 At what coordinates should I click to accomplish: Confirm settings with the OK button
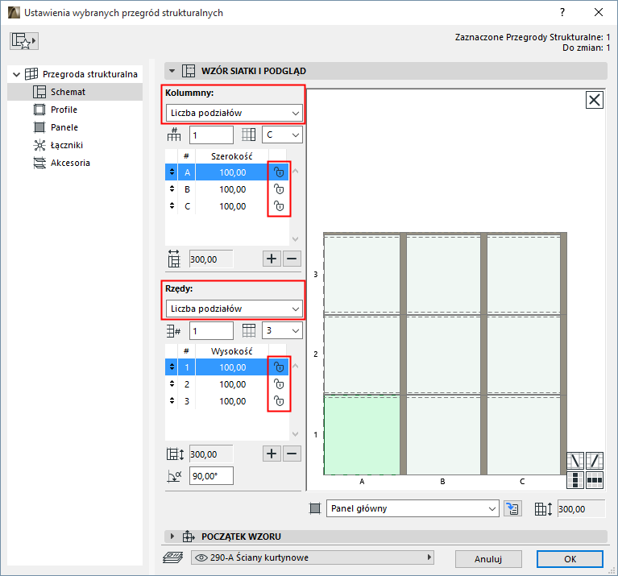570,558
